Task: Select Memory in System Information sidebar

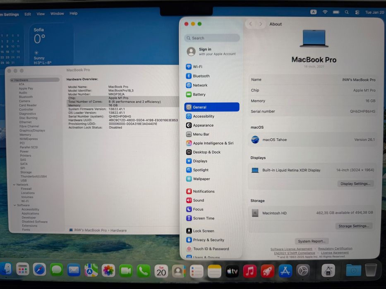Action: coord(25,135)
